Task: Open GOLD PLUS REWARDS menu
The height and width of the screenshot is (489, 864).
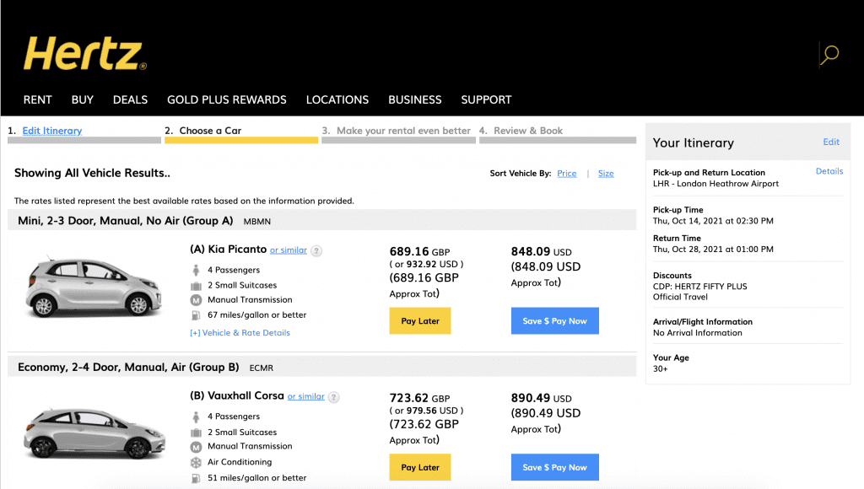Action: point(226,99)
